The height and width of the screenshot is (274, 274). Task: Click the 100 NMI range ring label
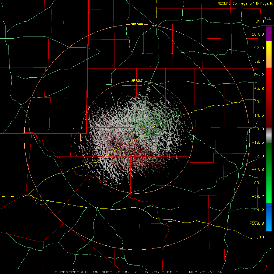[x=137, y=24]
